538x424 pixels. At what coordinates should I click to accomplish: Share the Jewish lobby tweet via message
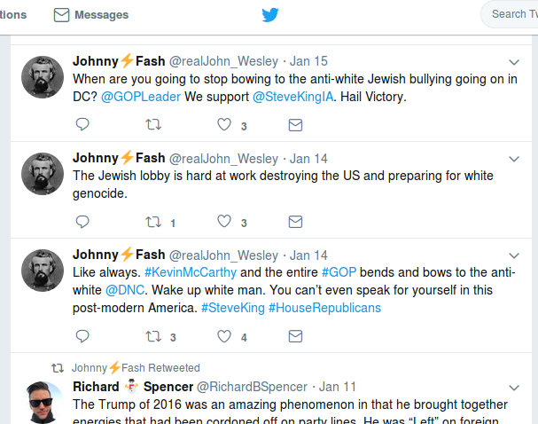[295, 222]
